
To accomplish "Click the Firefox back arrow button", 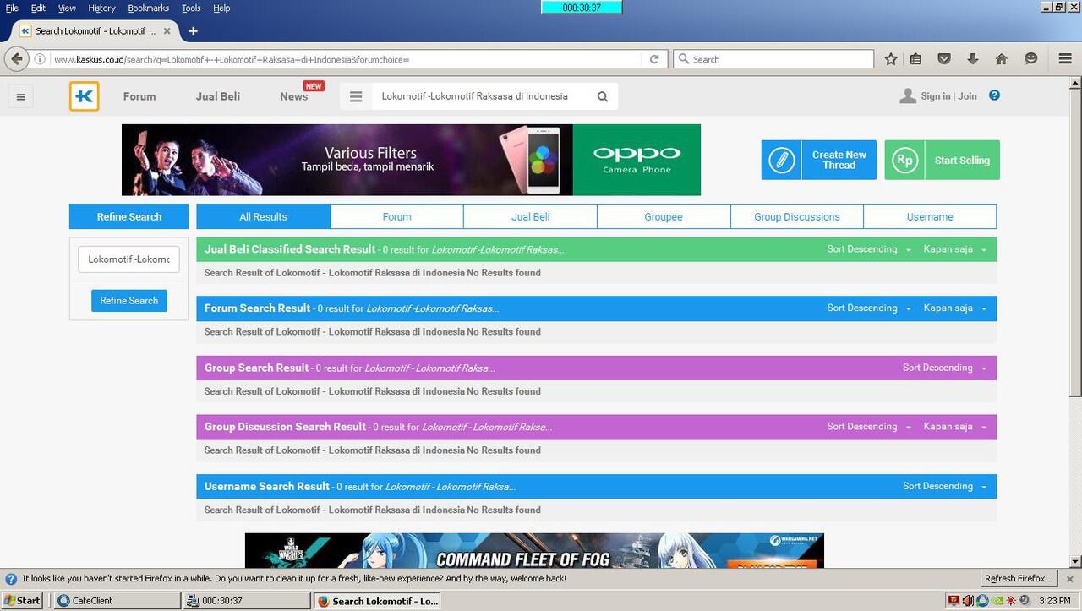I will pos(17,59).
